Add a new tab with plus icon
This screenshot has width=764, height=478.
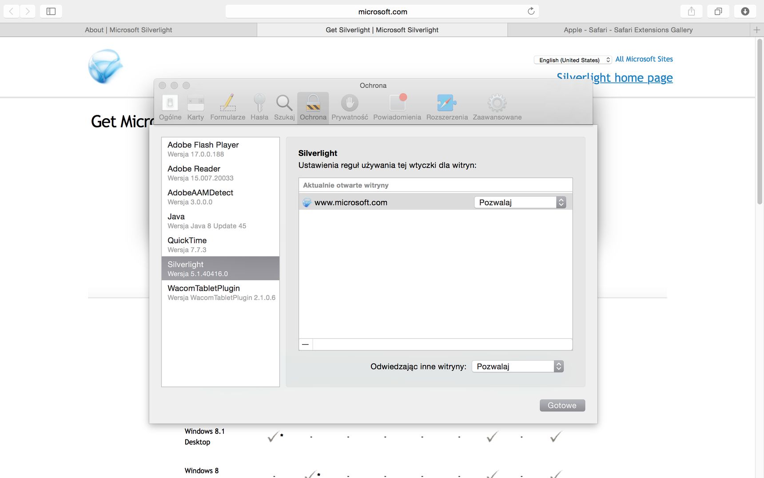[757, 30]
